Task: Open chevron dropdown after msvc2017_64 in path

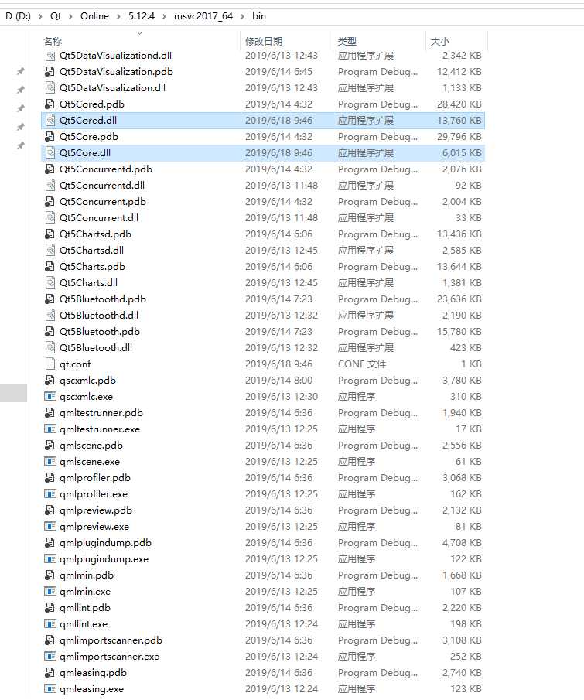Action: point(242,16)
